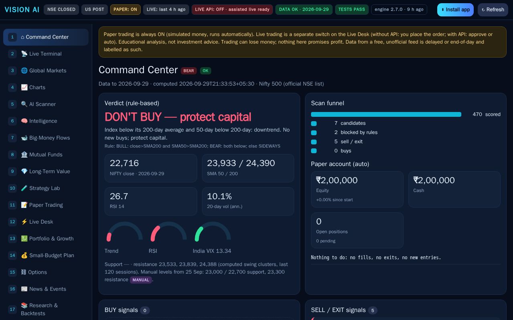Click the globe icon for Global Markets

[x=24, y=70]
